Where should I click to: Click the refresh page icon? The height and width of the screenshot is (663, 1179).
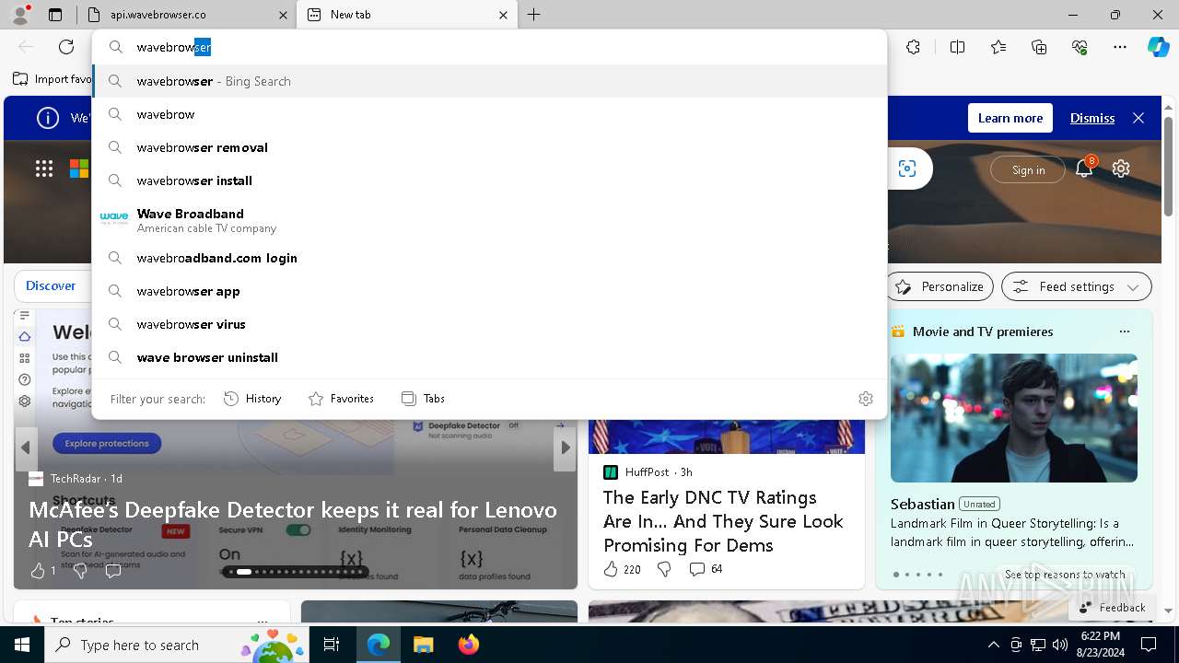point(66,47)
